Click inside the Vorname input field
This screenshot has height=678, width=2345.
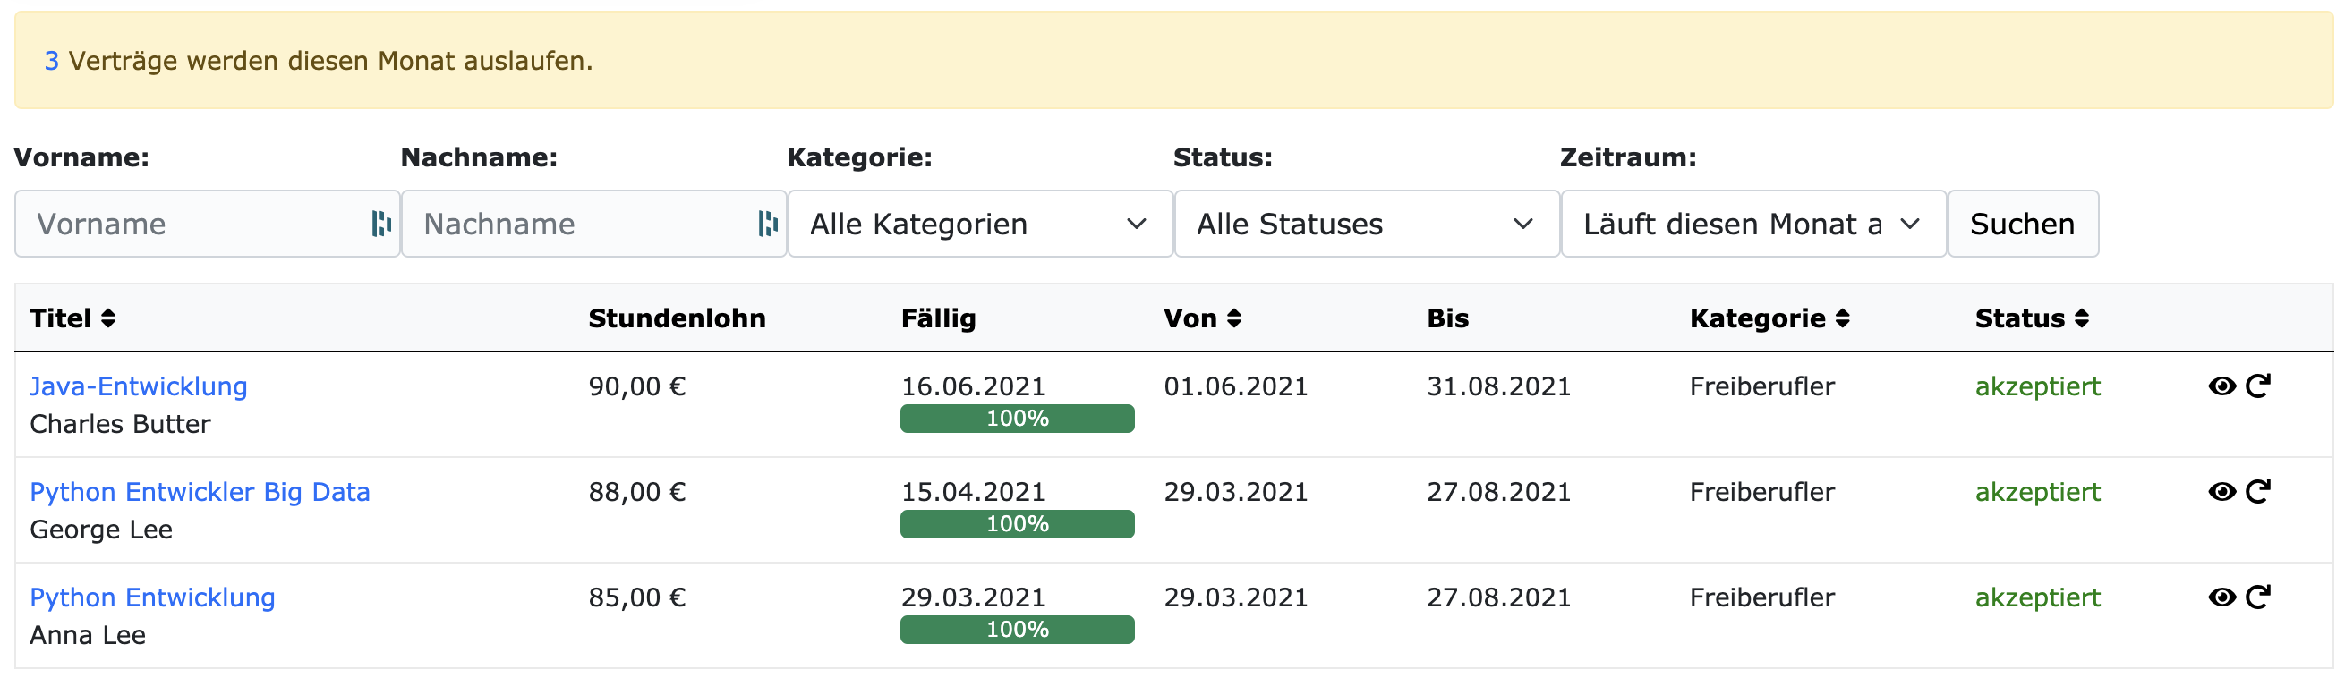pos(182,224)
